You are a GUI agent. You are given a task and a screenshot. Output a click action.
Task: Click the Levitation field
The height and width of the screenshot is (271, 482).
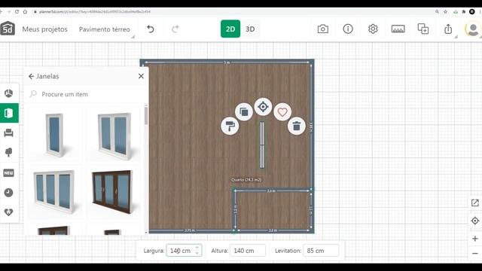pyautogui.click(x=321, y=251)
